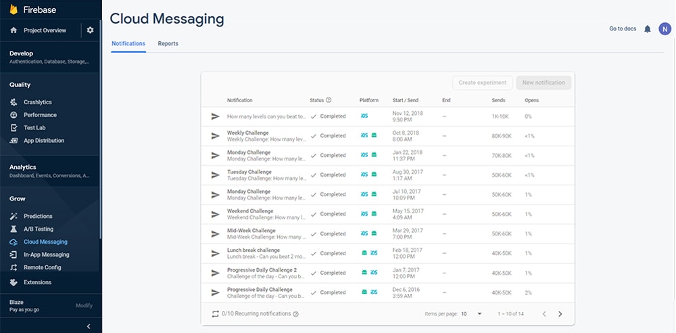This screenshot has width=676, height=333.
Task: Click the Jul 10, 2017 send date
Action: (x=406, y=195)
